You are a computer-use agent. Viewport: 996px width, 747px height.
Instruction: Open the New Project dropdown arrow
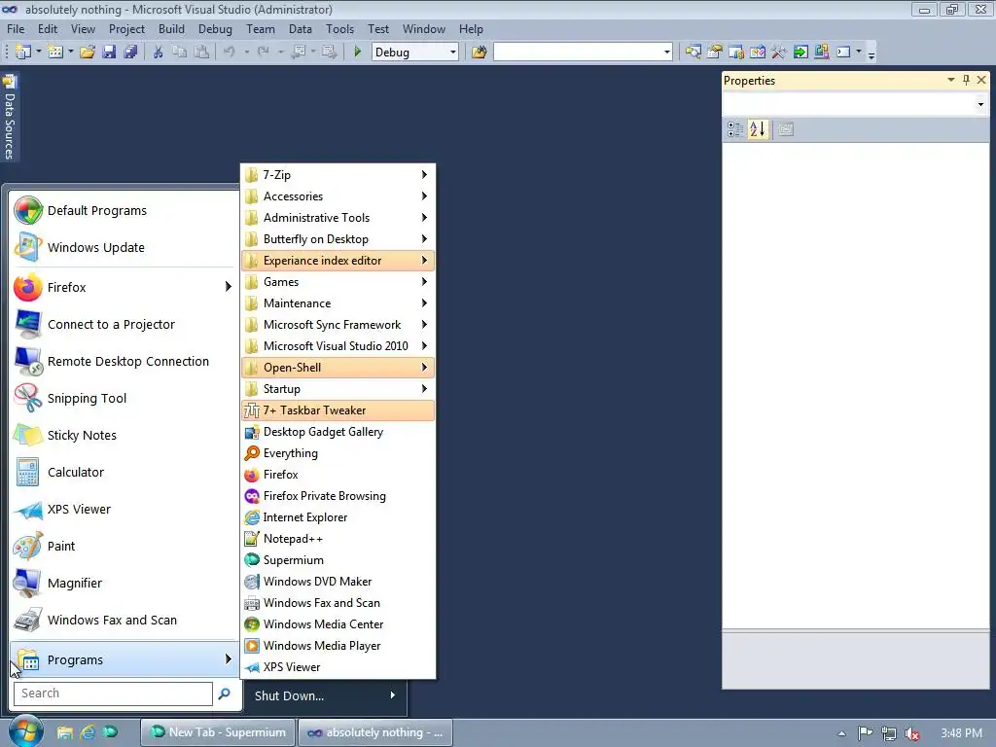click(38, 53)
